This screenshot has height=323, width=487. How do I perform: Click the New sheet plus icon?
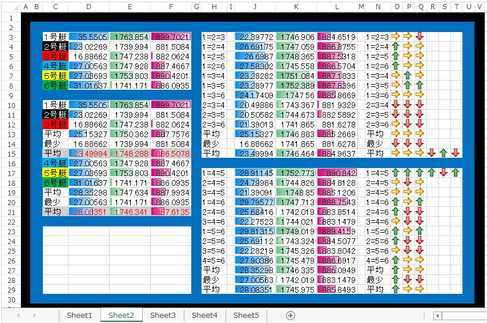[x=291, y=316]
